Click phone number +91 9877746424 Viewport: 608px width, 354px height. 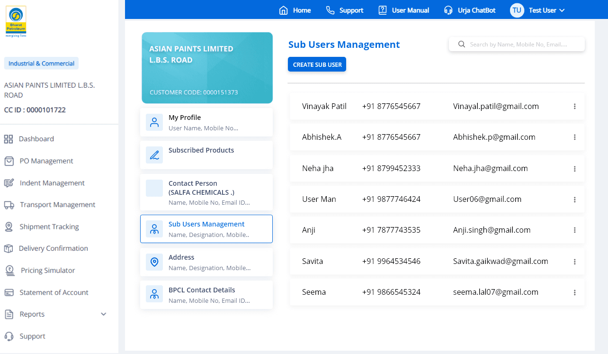coord(391,199)
